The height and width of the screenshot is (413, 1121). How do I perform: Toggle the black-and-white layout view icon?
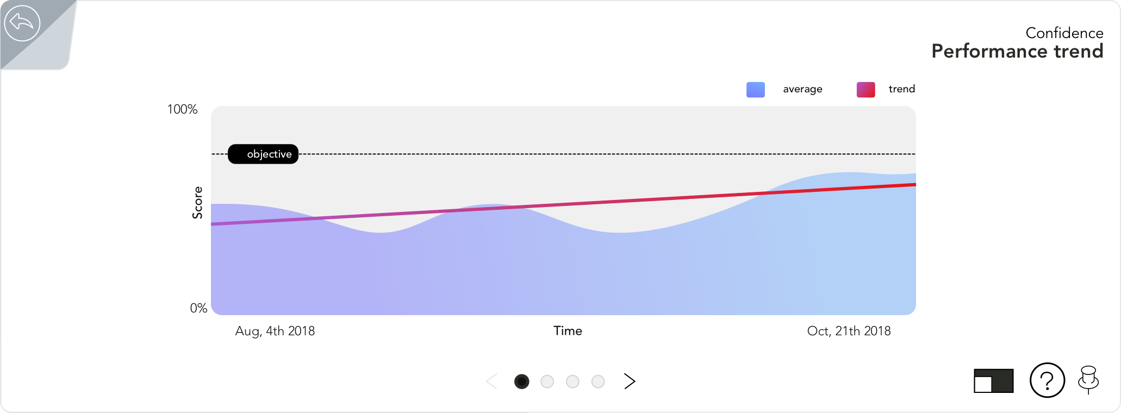point(994,381)
